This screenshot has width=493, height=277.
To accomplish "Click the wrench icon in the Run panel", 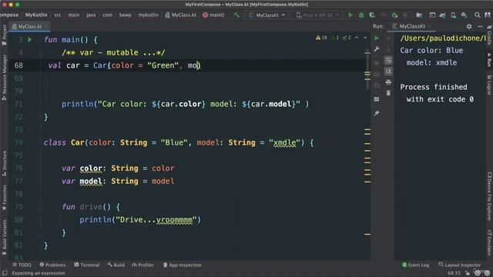I will click(377, 49).
